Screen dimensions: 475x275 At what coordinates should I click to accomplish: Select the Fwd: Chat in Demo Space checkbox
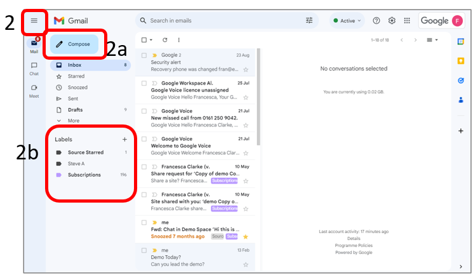[144, 223]
